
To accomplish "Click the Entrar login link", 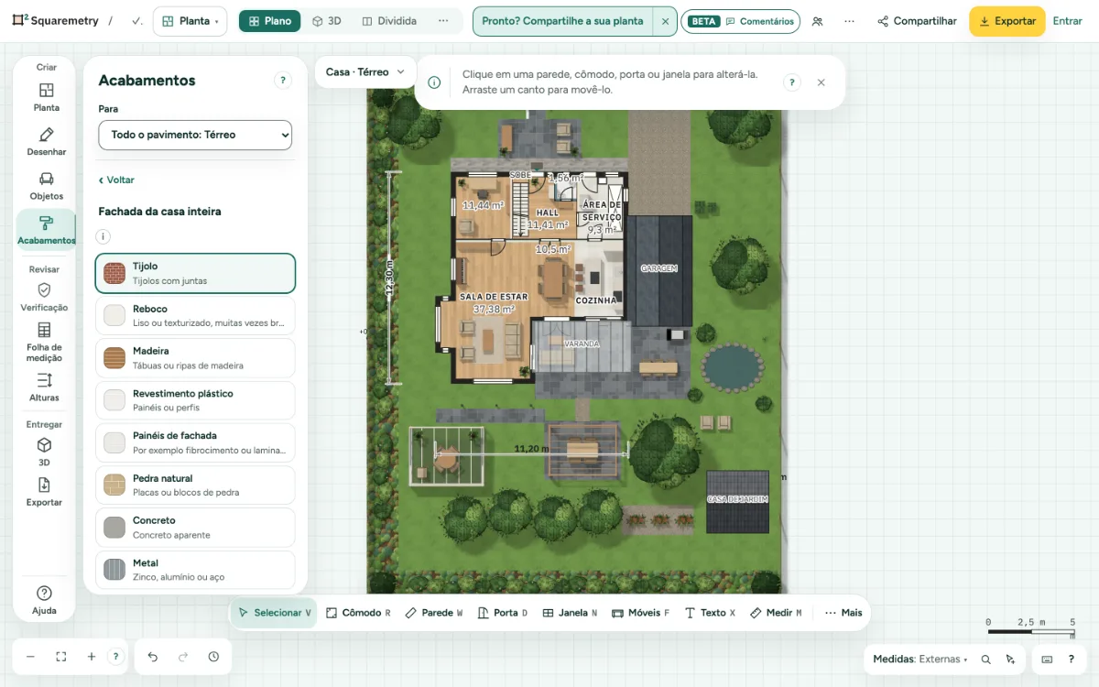I will coord(1068,21).
